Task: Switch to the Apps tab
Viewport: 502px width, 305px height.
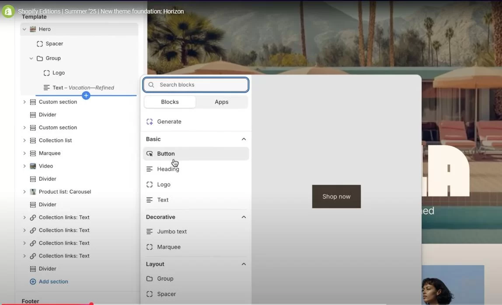Action: click(221, 102)
